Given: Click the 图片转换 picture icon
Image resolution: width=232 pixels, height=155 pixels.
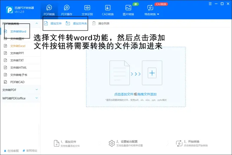Looking at the screenshot, I should (128, 7).
